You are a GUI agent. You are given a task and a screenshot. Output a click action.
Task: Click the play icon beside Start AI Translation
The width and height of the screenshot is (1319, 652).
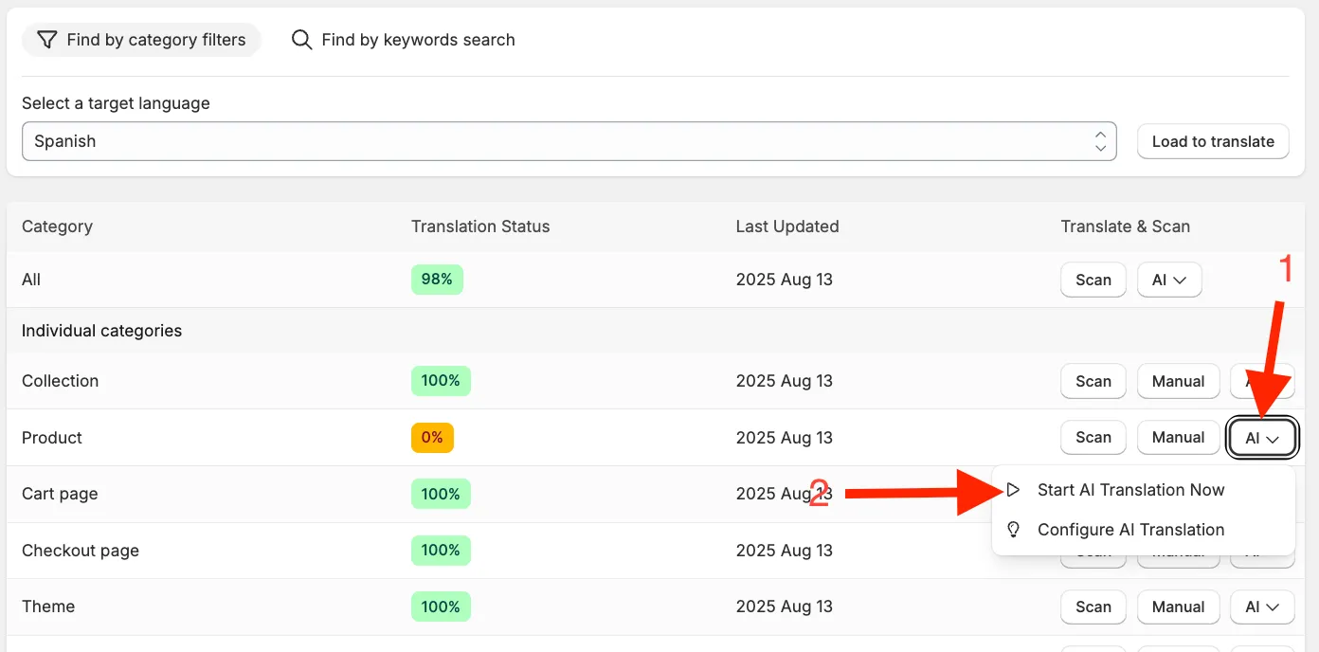[1013, 490]
